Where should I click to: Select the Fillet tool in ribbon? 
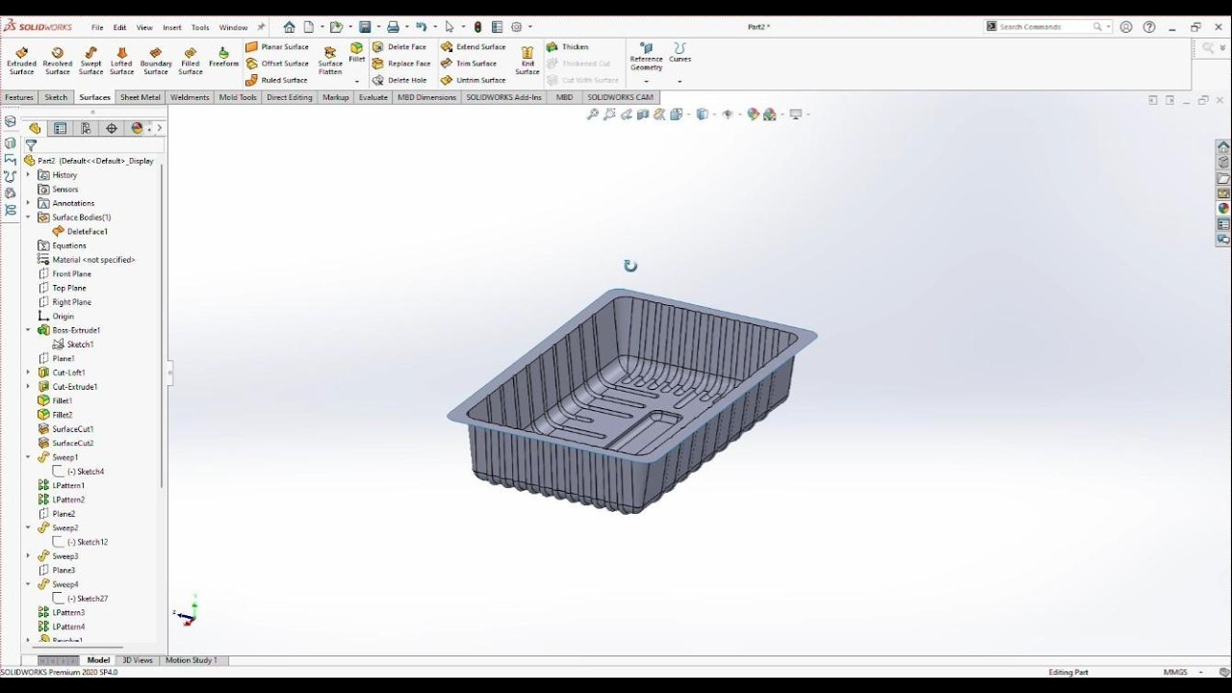(357, 52)
